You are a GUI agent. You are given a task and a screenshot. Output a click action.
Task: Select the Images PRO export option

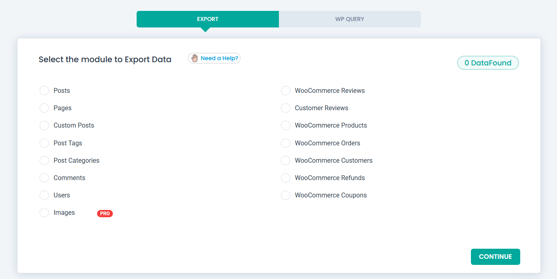coord(44,212)
